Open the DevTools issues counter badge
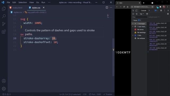The image size is (170, 96). point(156,11)
